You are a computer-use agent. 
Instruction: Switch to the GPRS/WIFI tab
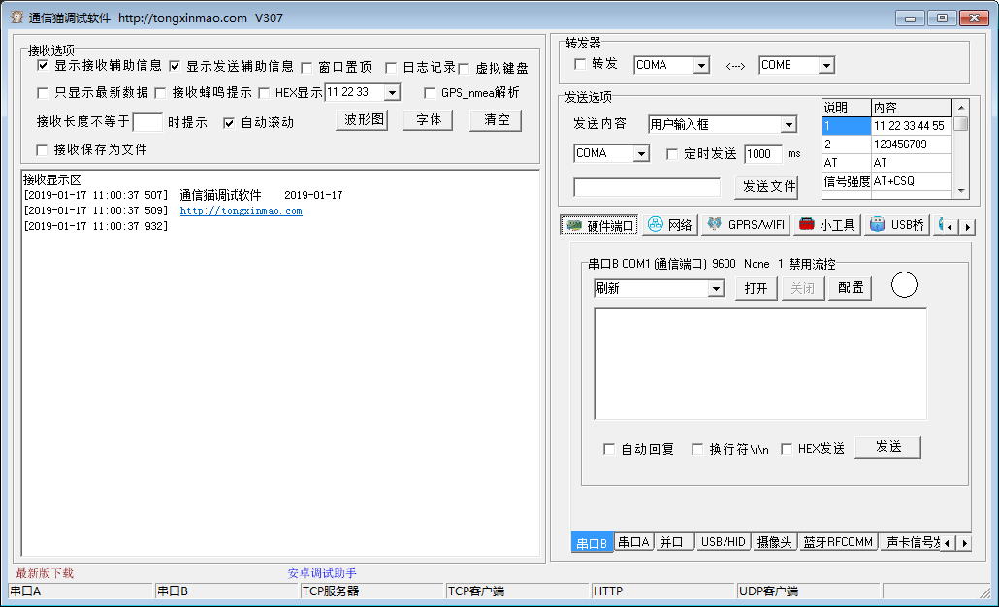tap(746, 225)
